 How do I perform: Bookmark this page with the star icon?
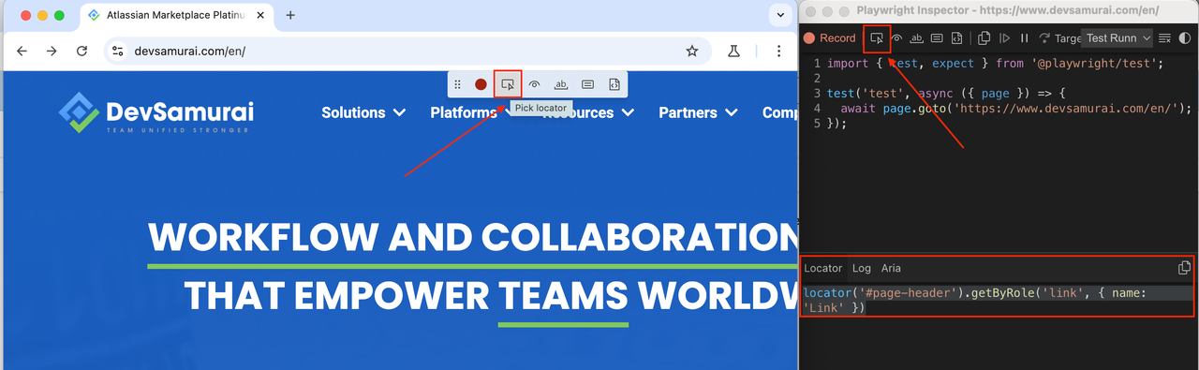(692, 52)
